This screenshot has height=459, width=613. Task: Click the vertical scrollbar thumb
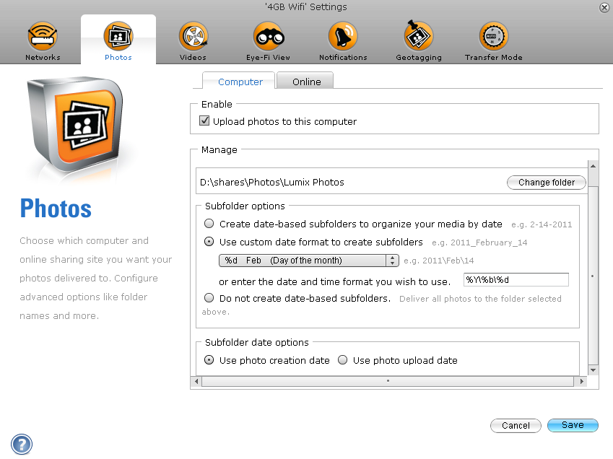(593, 276)
